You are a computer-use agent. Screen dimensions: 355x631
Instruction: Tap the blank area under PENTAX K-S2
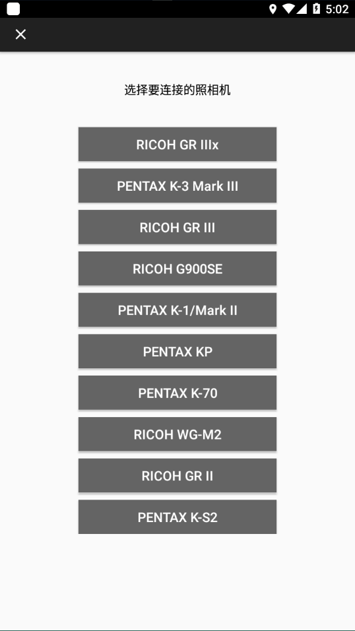[177, 581]
